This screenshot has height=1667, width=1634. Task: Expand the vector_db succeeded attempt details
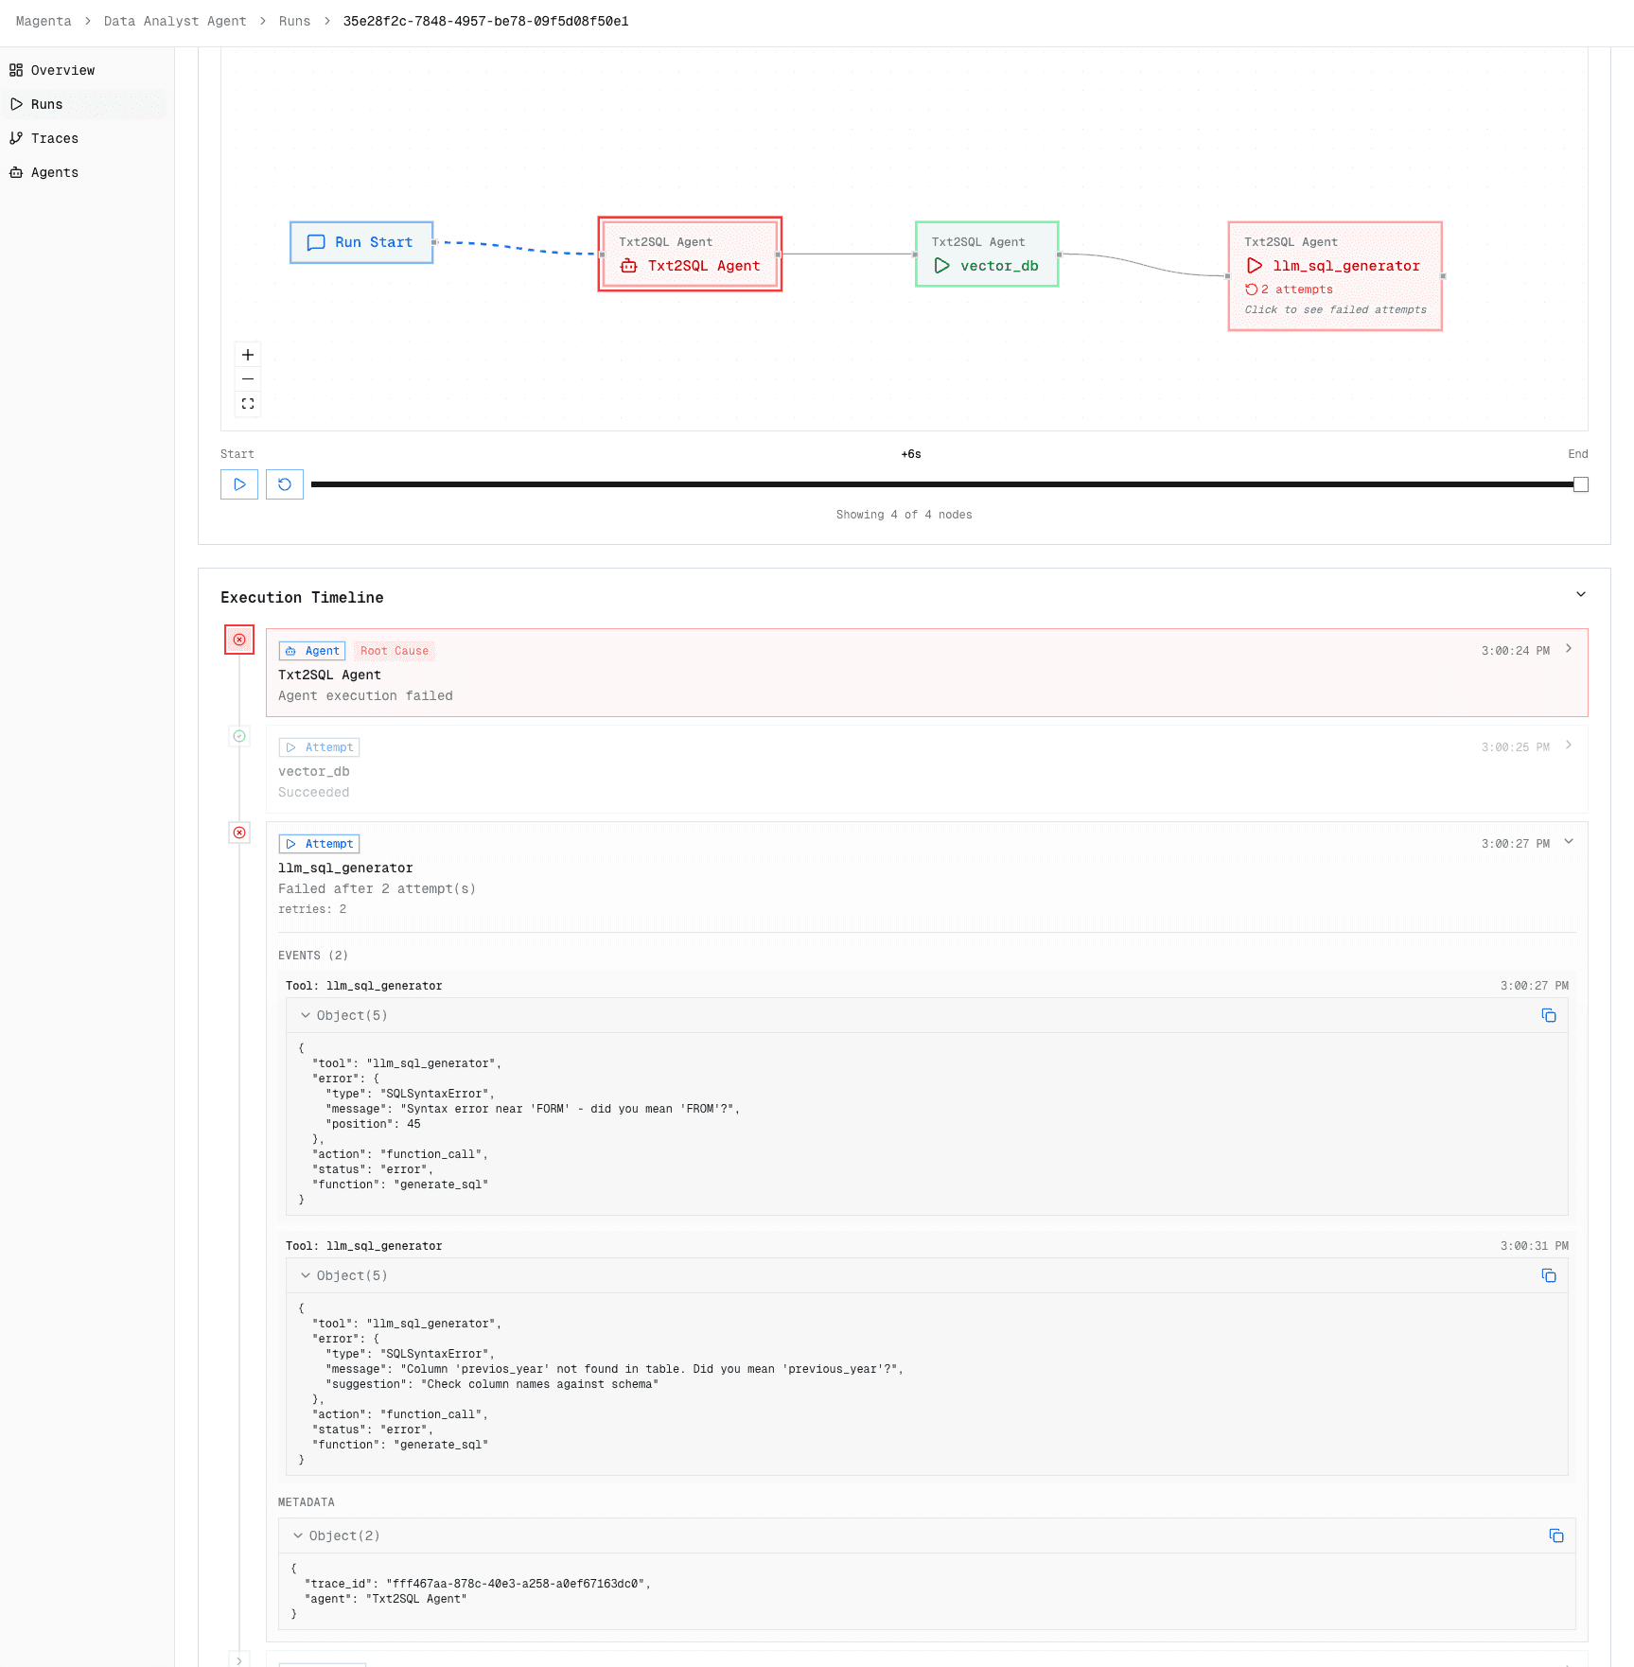point(1569,746)
